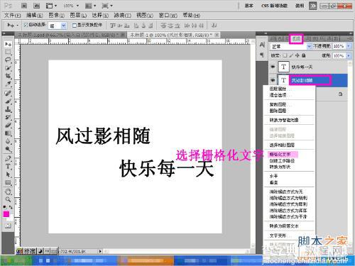The width and height of the screenshot is (355, 266).
Task: Select the Dodge tool
Action: [x=8, y=150]
